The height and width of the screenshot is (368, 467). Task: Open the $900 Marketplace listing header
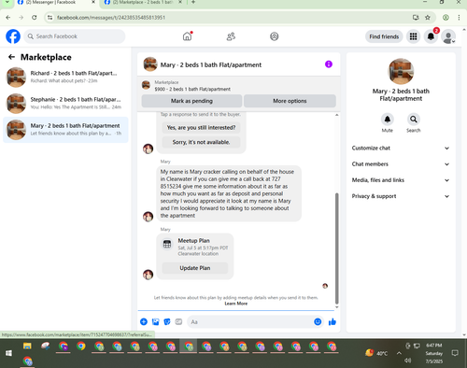239,86
